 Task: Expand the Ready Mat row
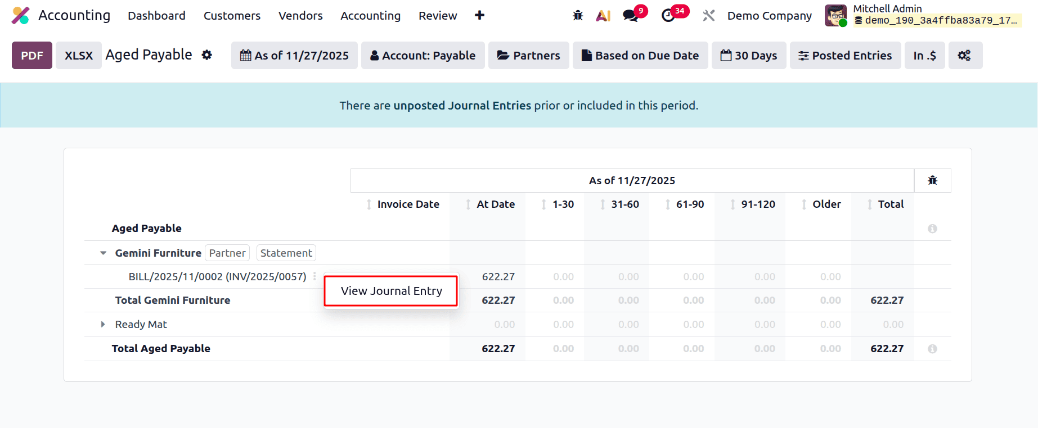point(103,324)
